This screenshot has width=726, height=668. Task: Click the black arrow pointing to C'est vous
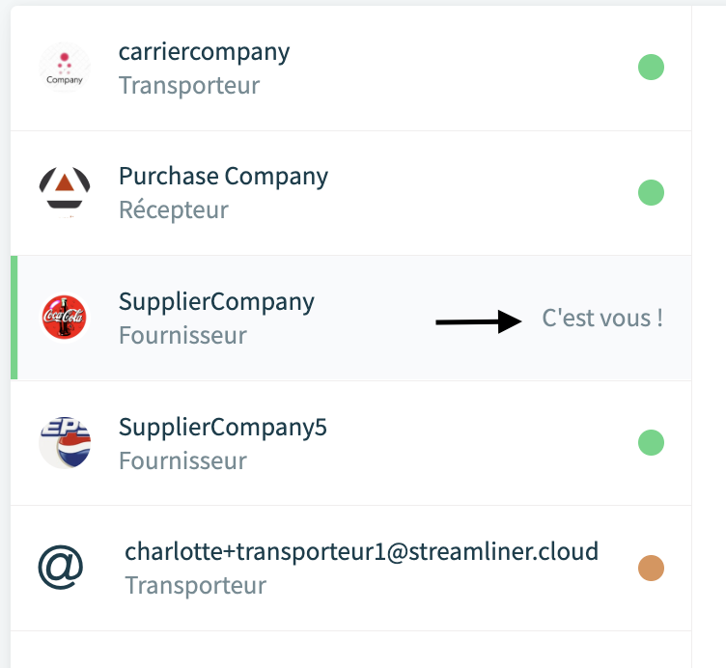tap(479, 321)
